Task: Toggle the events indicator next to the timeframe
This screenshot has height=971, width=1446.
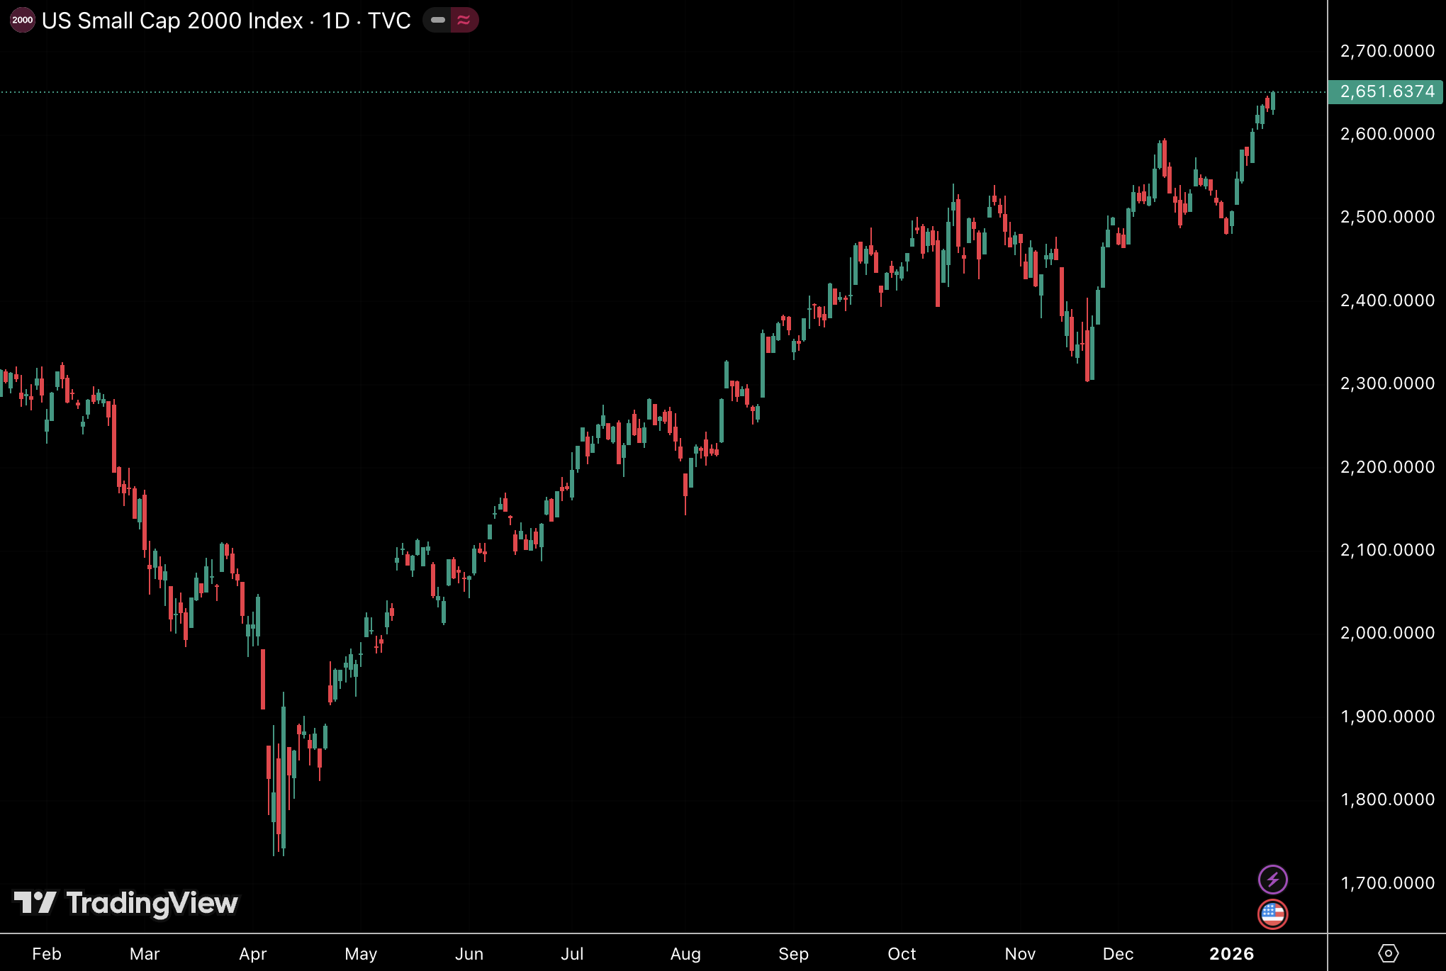Action: pyautogui.click(x=464, y=21)
